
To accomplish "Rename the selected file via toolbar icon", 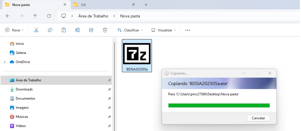I will tap(78, 30).
